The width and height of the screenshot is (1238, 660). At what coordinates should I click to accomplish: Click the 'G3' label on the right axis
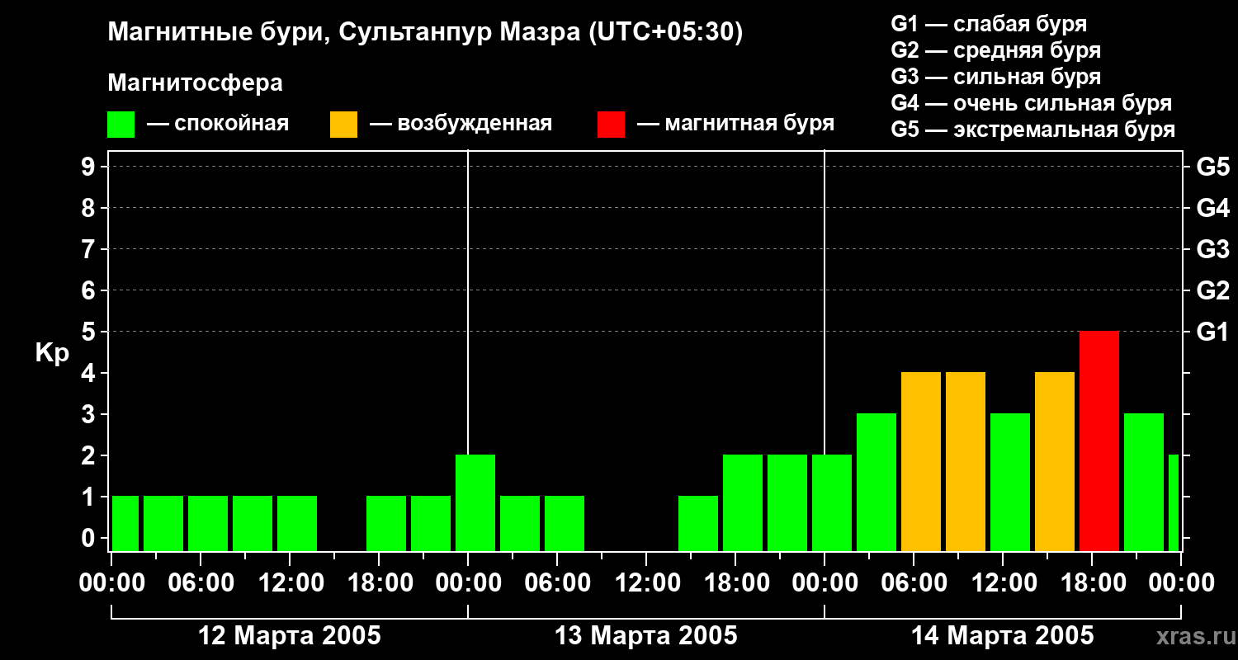coord(1212,250)
